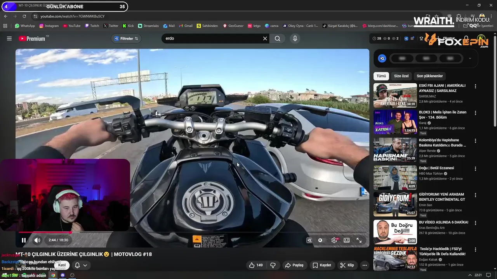Like the video with 149 likes
Screen dimensions: 497x279
point(256,265)
